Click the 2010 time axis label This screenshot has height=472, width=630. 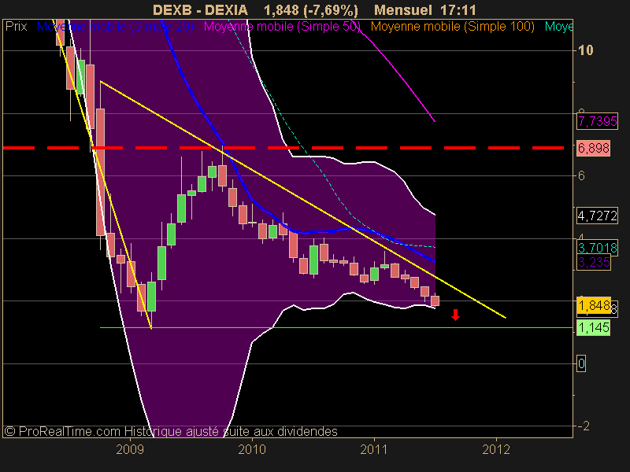[x=252, y=449]
